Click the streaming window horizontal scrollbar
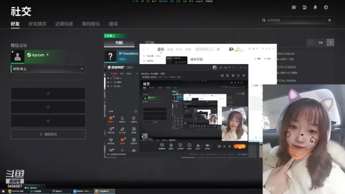Screen dimensions: 345x194 [188, 157]
